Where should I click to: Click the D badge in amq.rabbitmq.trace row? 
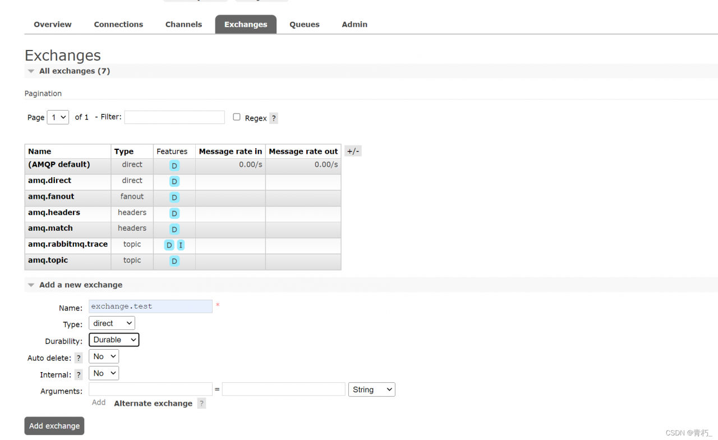coord(169,245)
